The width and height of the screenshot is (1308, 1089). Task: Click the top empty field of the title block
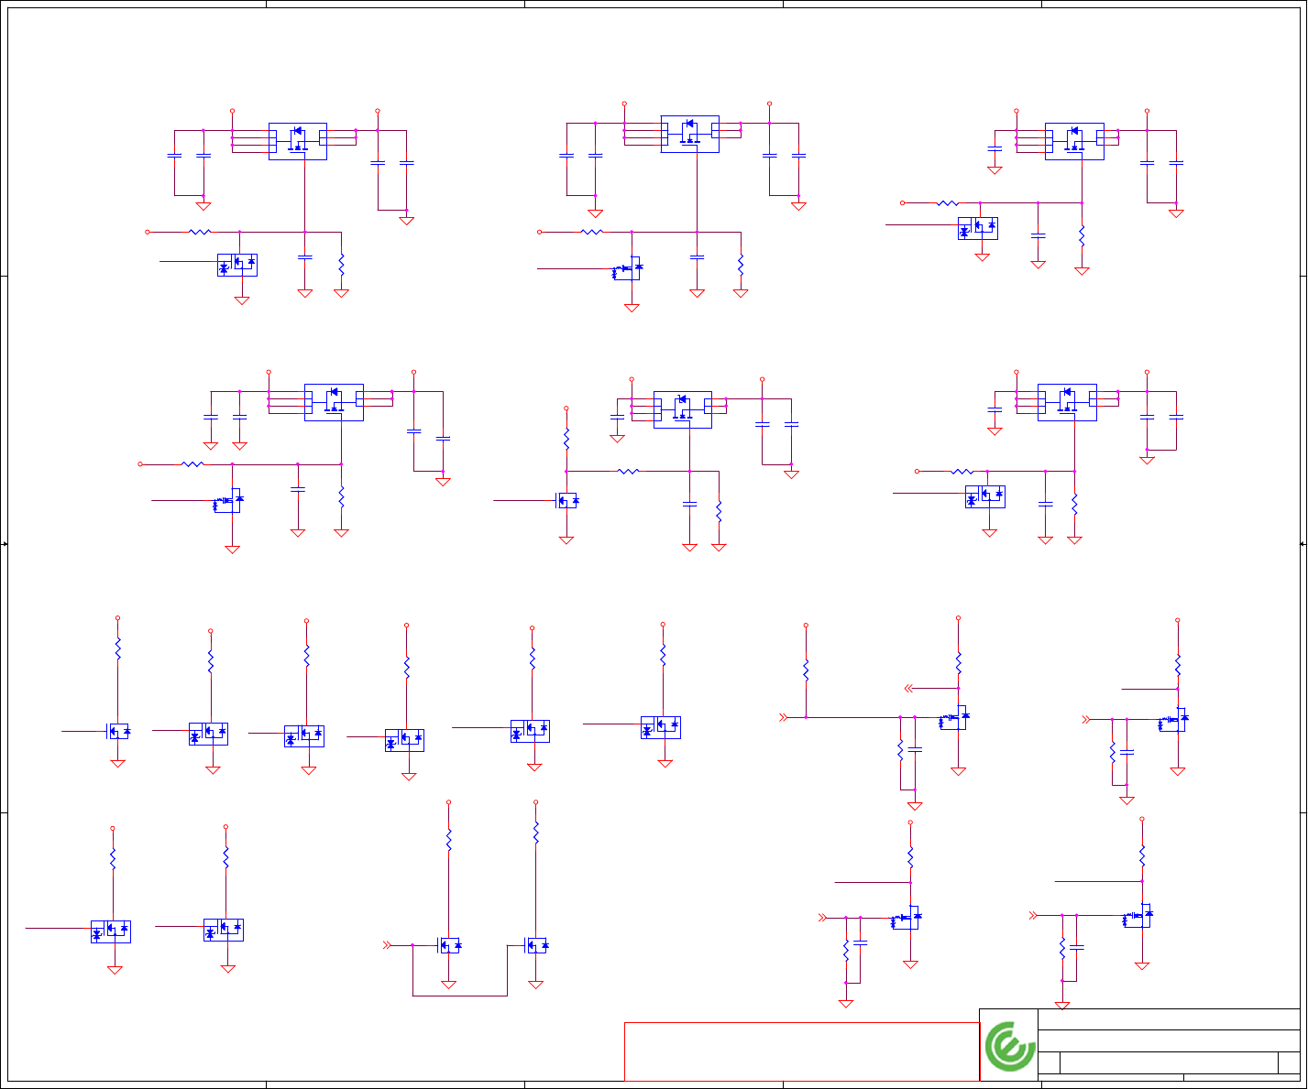(1169, 1019)
